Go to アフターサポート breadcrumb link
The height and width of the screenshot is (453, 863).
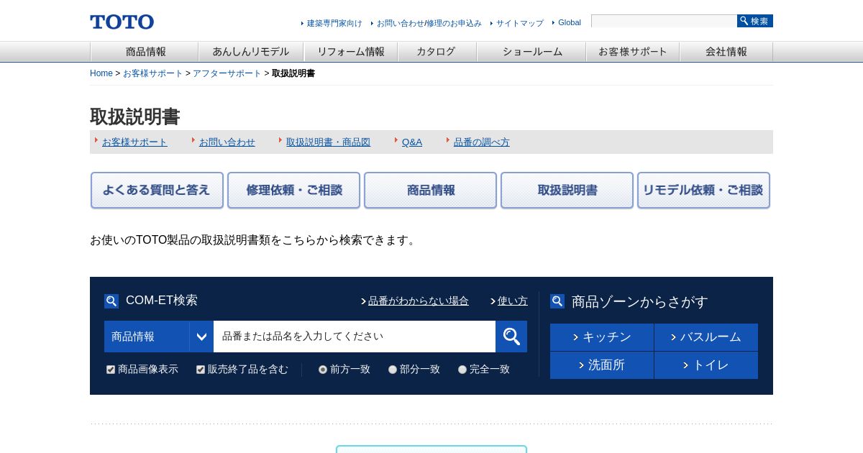[227, 73]
